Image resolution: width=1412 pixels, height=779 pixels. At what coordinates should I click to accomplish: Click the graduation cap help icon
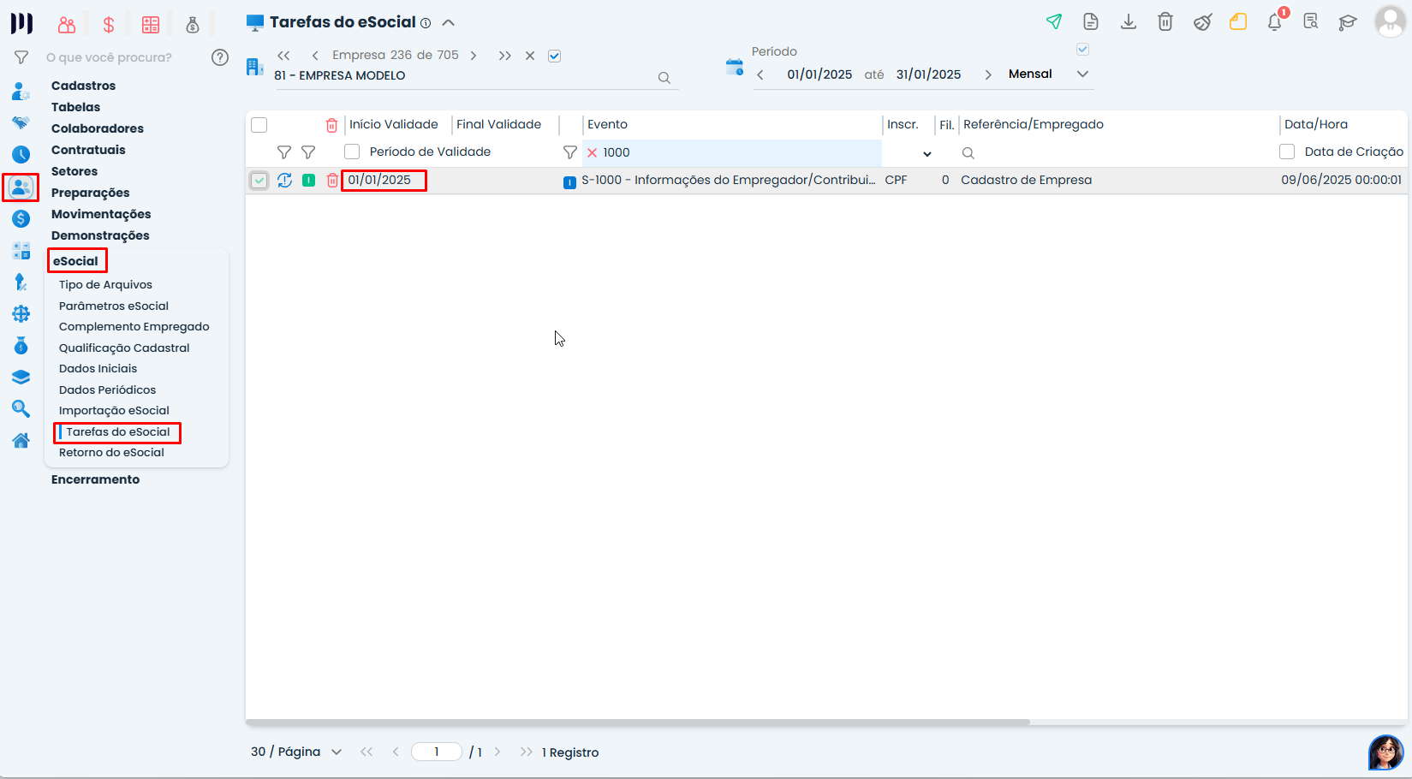1346,24
